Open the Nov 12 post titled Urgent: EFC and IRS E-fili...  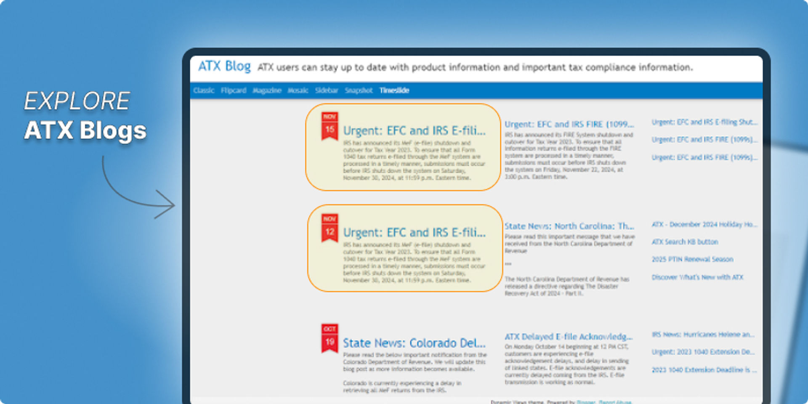pos(414,233)
